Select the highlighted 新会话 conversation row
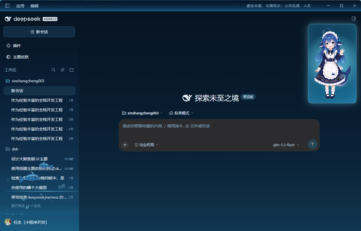The image size is (361, 231). (39, 91)
